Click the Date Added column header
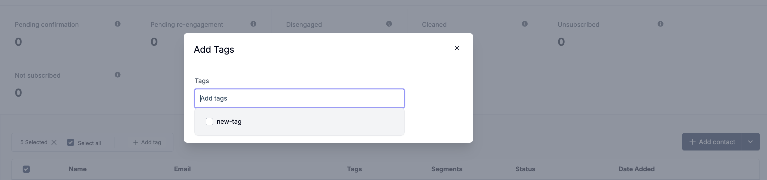 pos(636,169)
